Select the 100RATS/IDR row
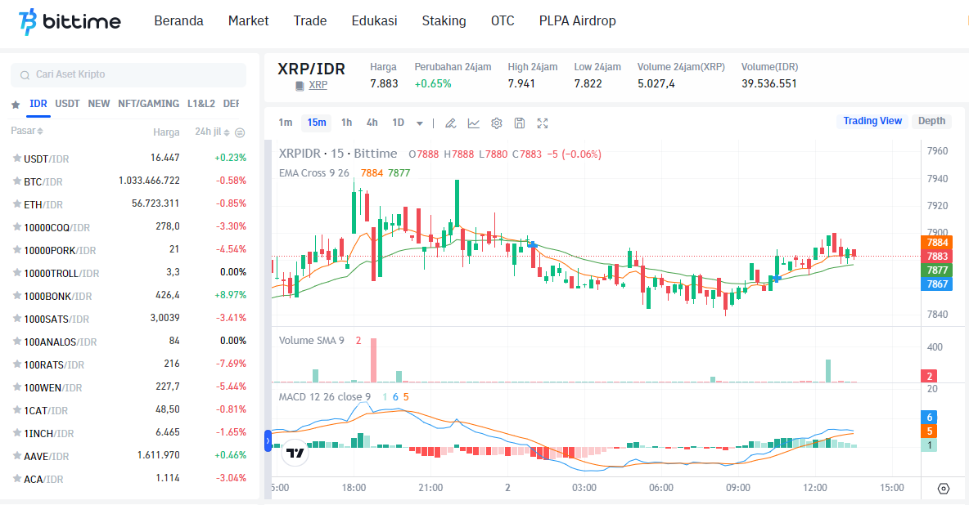 pyautogui.click(x=128, y=364)
